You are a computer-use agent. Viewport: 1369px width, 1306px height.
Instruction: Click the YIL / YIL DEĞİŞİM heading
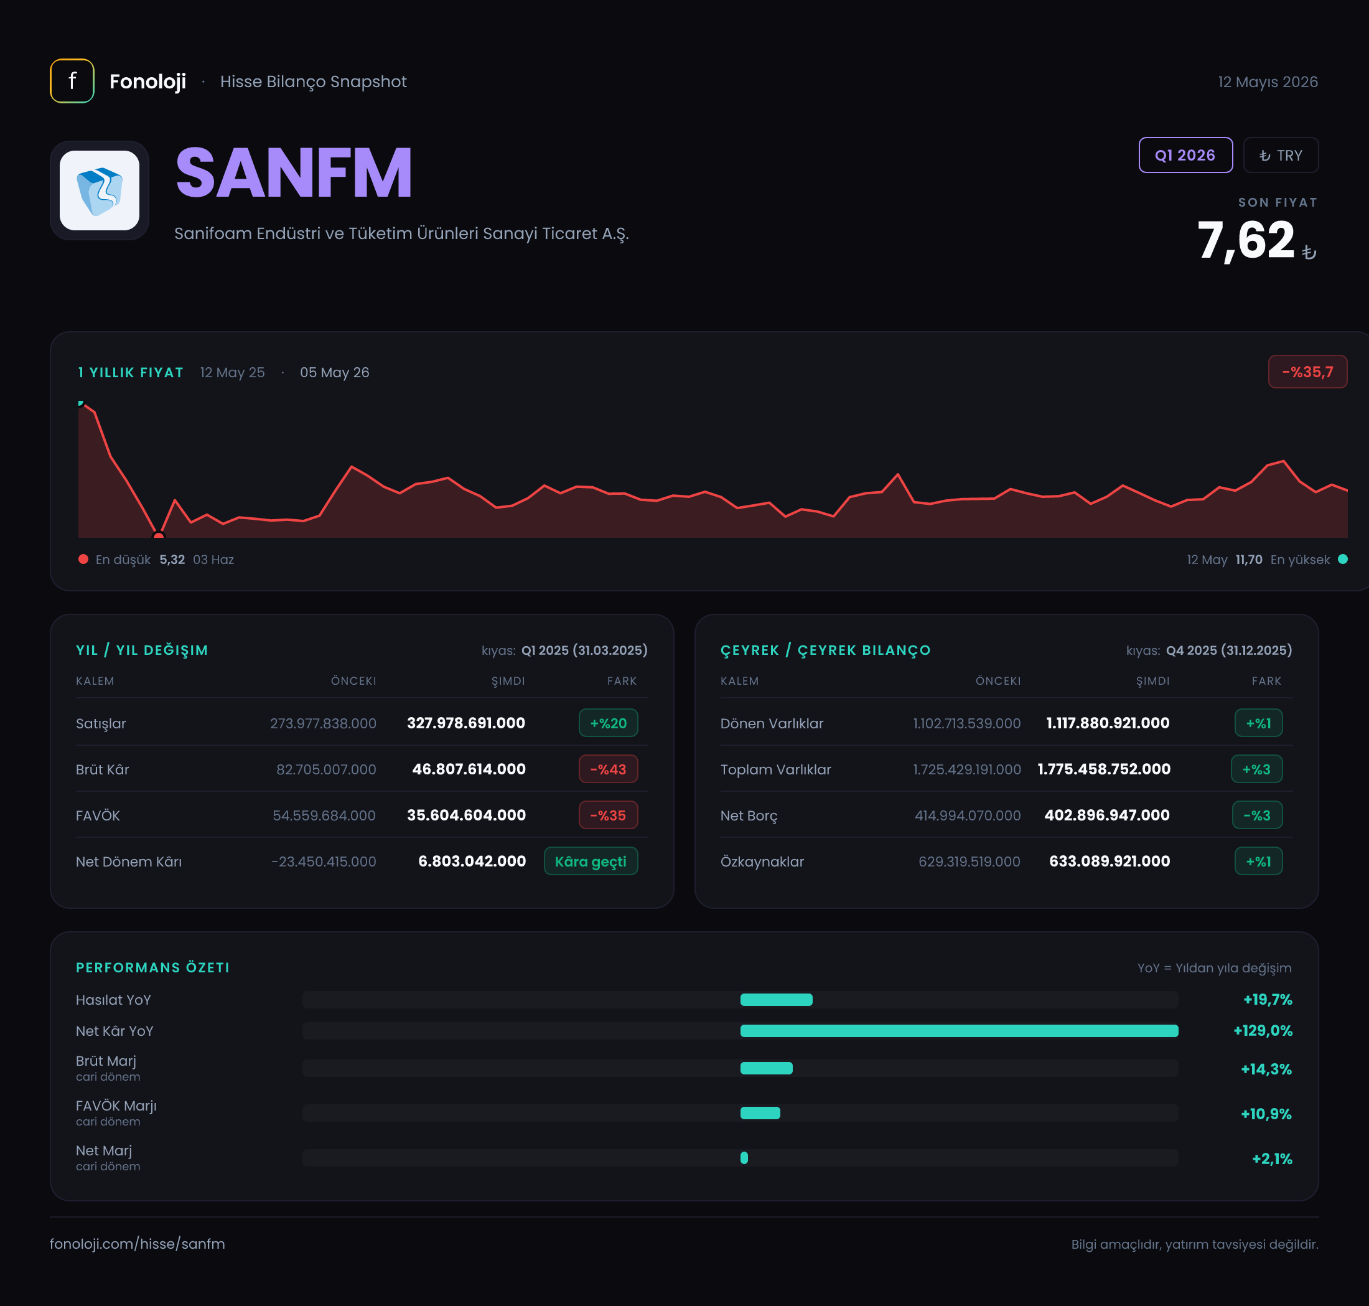[142, 649]
